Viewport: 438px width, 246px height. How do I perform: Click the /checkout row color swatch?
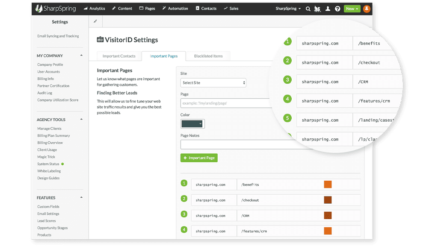point(328,200)
